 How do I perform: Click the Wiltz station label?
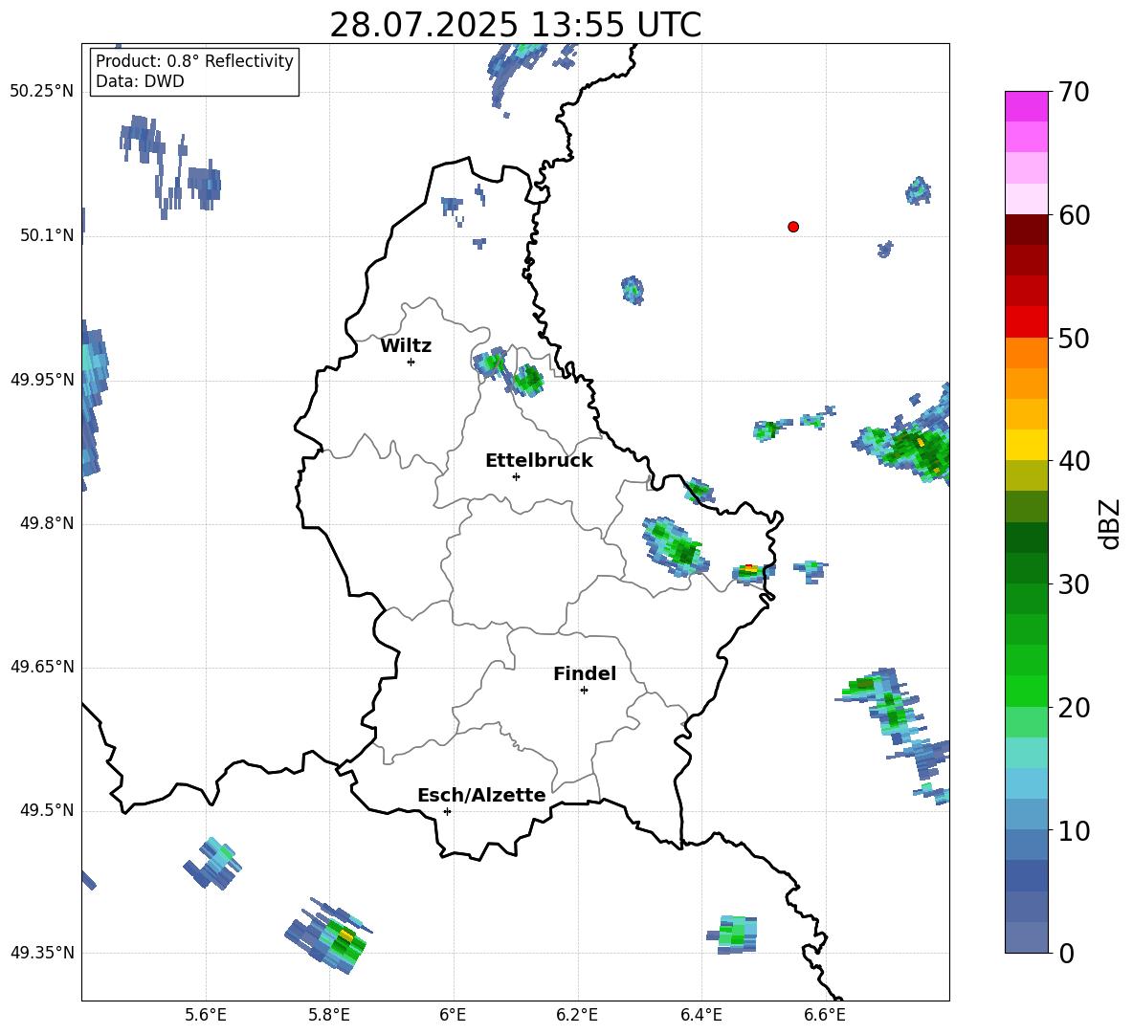coord(406,346)
